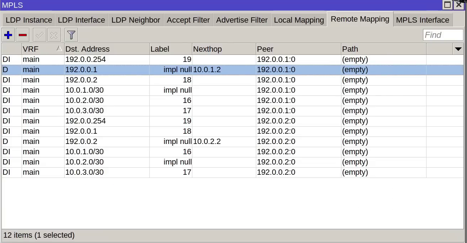Screen dimensions: 467x243
Task: Open the Local Mapping tab
Action: [x=299, y=20]
